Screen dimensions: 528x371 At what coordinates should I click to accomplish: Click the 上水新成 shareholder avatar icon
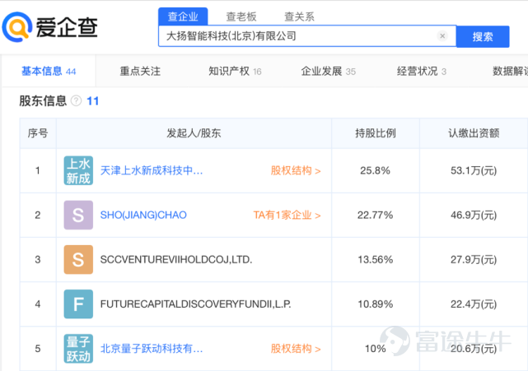coord(78,170)
